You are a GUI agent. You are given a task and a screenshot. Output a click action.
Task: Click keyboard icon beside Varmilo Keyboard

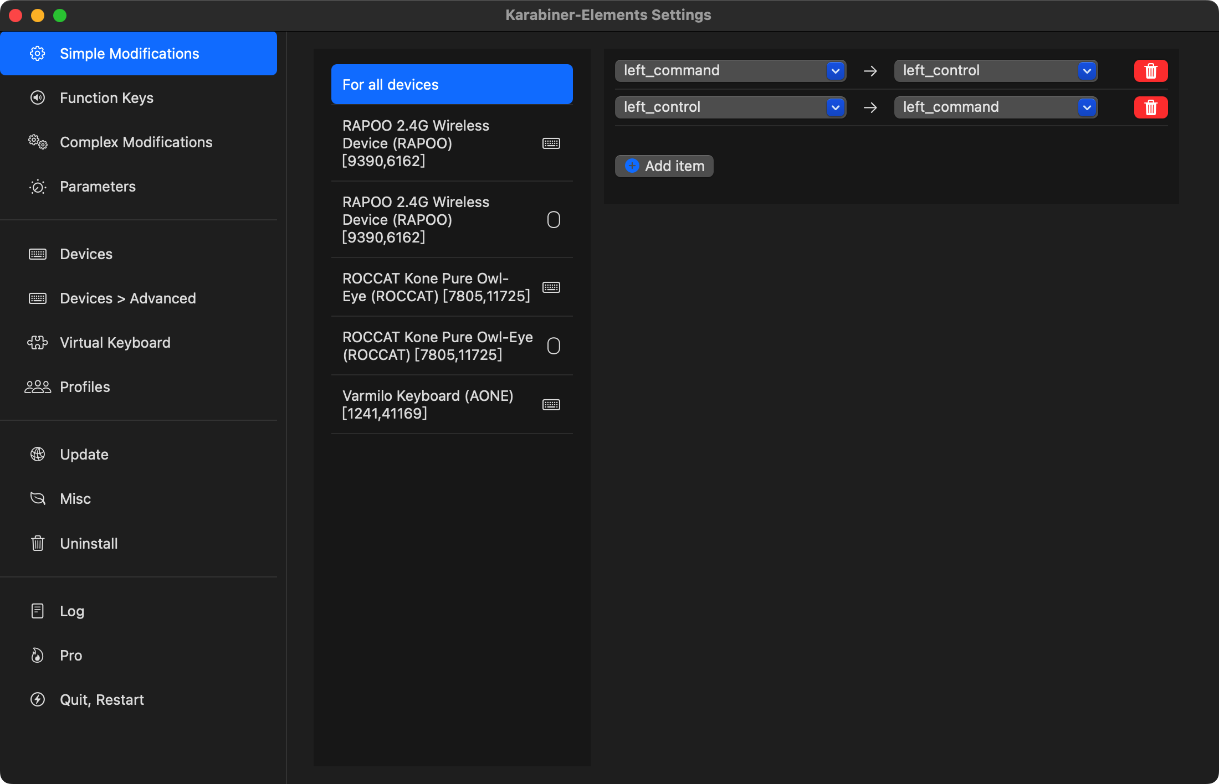(551, 405)
